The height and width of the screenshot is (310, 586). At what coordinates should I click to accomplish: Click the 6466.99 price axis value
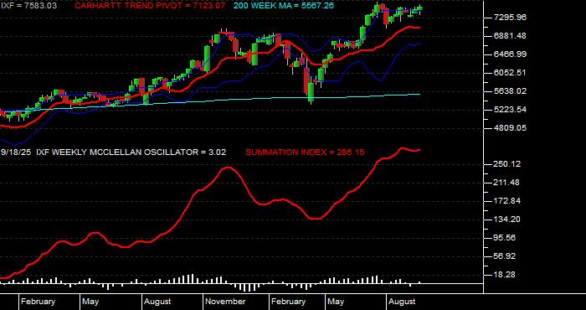pyautogui.click(x=510, y=54)
